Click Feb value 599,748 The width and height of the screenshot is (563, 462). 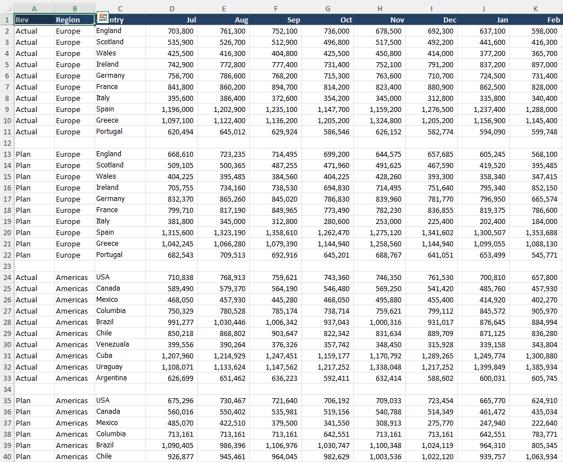point(536,132)
